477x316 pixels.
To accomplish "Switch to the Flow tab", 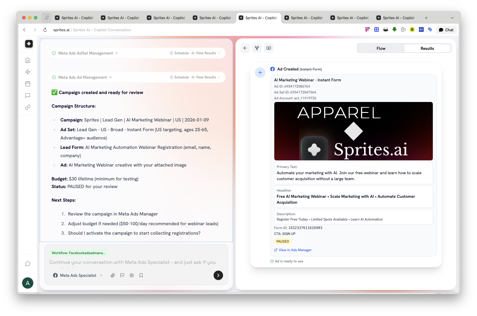I will point(381,48).
